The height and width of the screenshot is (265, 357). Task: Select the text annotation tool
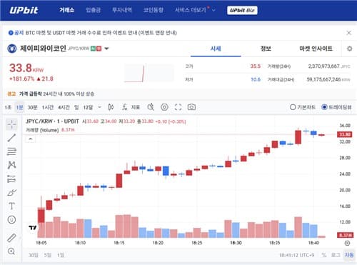pyautogui.click(x=11, y=206)
